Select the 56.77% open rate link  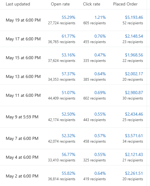point(68,154)
